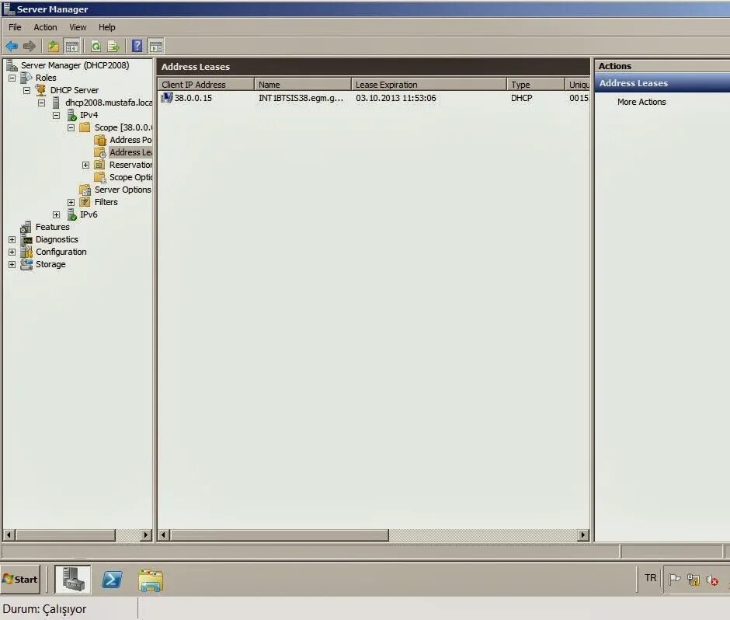Screen dimensions: 730x620
Task: Collapse the IPv4 node
Action: coord(57,115)
